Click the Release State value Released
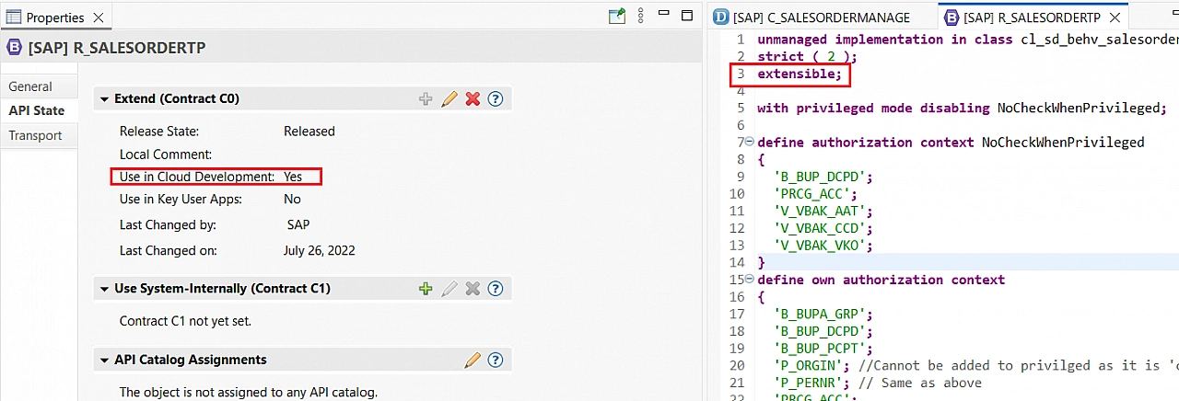1179x401 pixels. coord(309,132)
